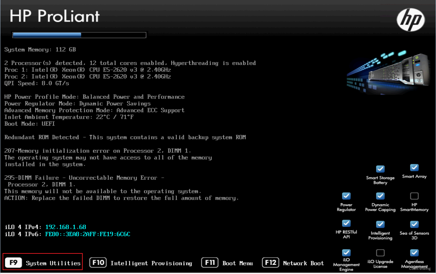The image size is (436, 274).
Task: Click the System Memory: 112 GB line
Action: 40,50
